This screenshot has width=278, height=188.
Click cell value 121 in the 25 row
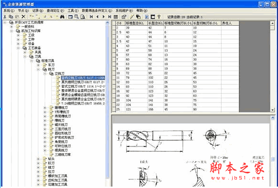point(136,109)
